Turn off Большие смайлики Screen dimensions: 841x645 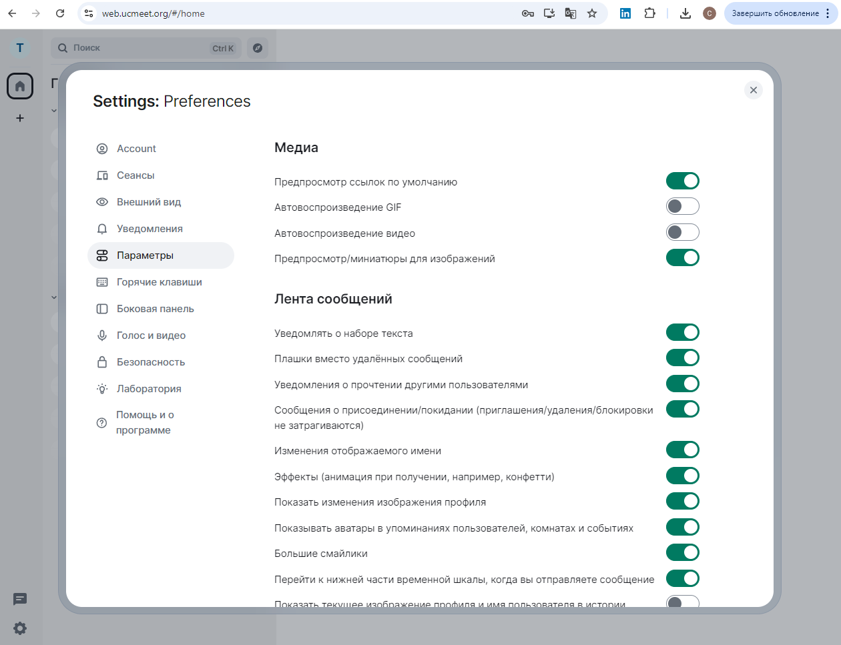click(x=682, y=552)
